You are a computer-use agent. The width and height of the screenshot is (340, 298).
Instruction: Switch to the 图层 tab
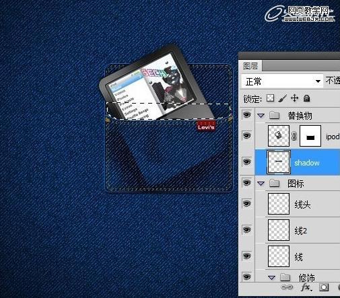click(250, 66)
